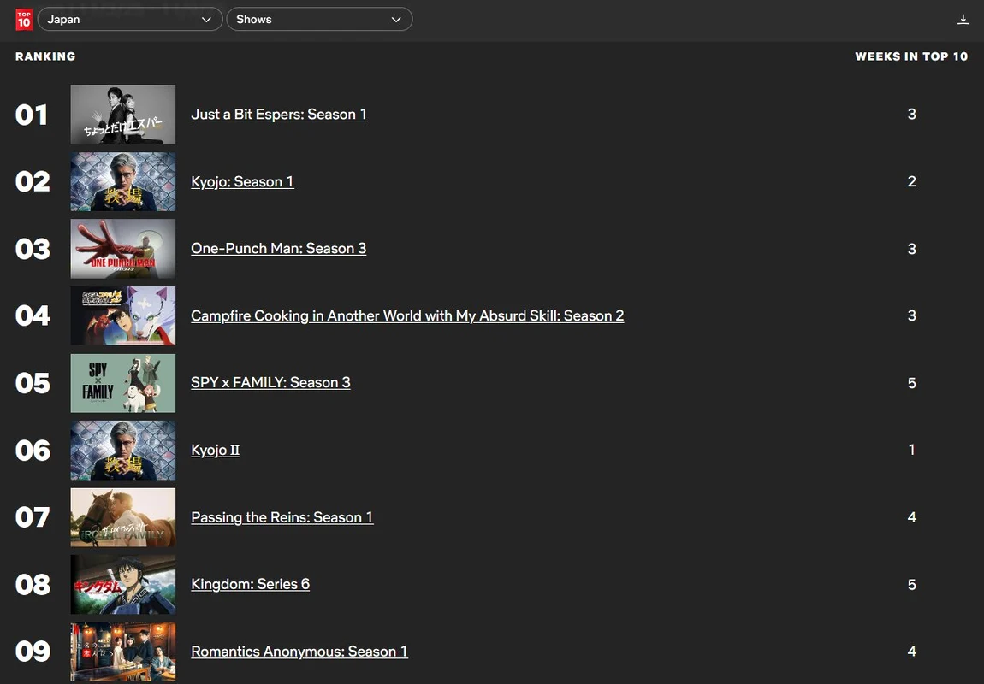Open Kingdom: Series 6 title link

pos(250,584)
